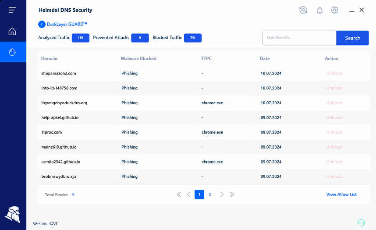The width and height of the screenshot is (376, 230).
Task: Select asmita2342.github.io domain cell
Action: pyautogui.click(x=60, y=162)
